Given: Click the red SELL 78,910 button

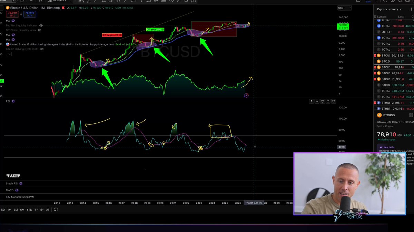Looking at the screenshot, I should click(x=12, y=14).
